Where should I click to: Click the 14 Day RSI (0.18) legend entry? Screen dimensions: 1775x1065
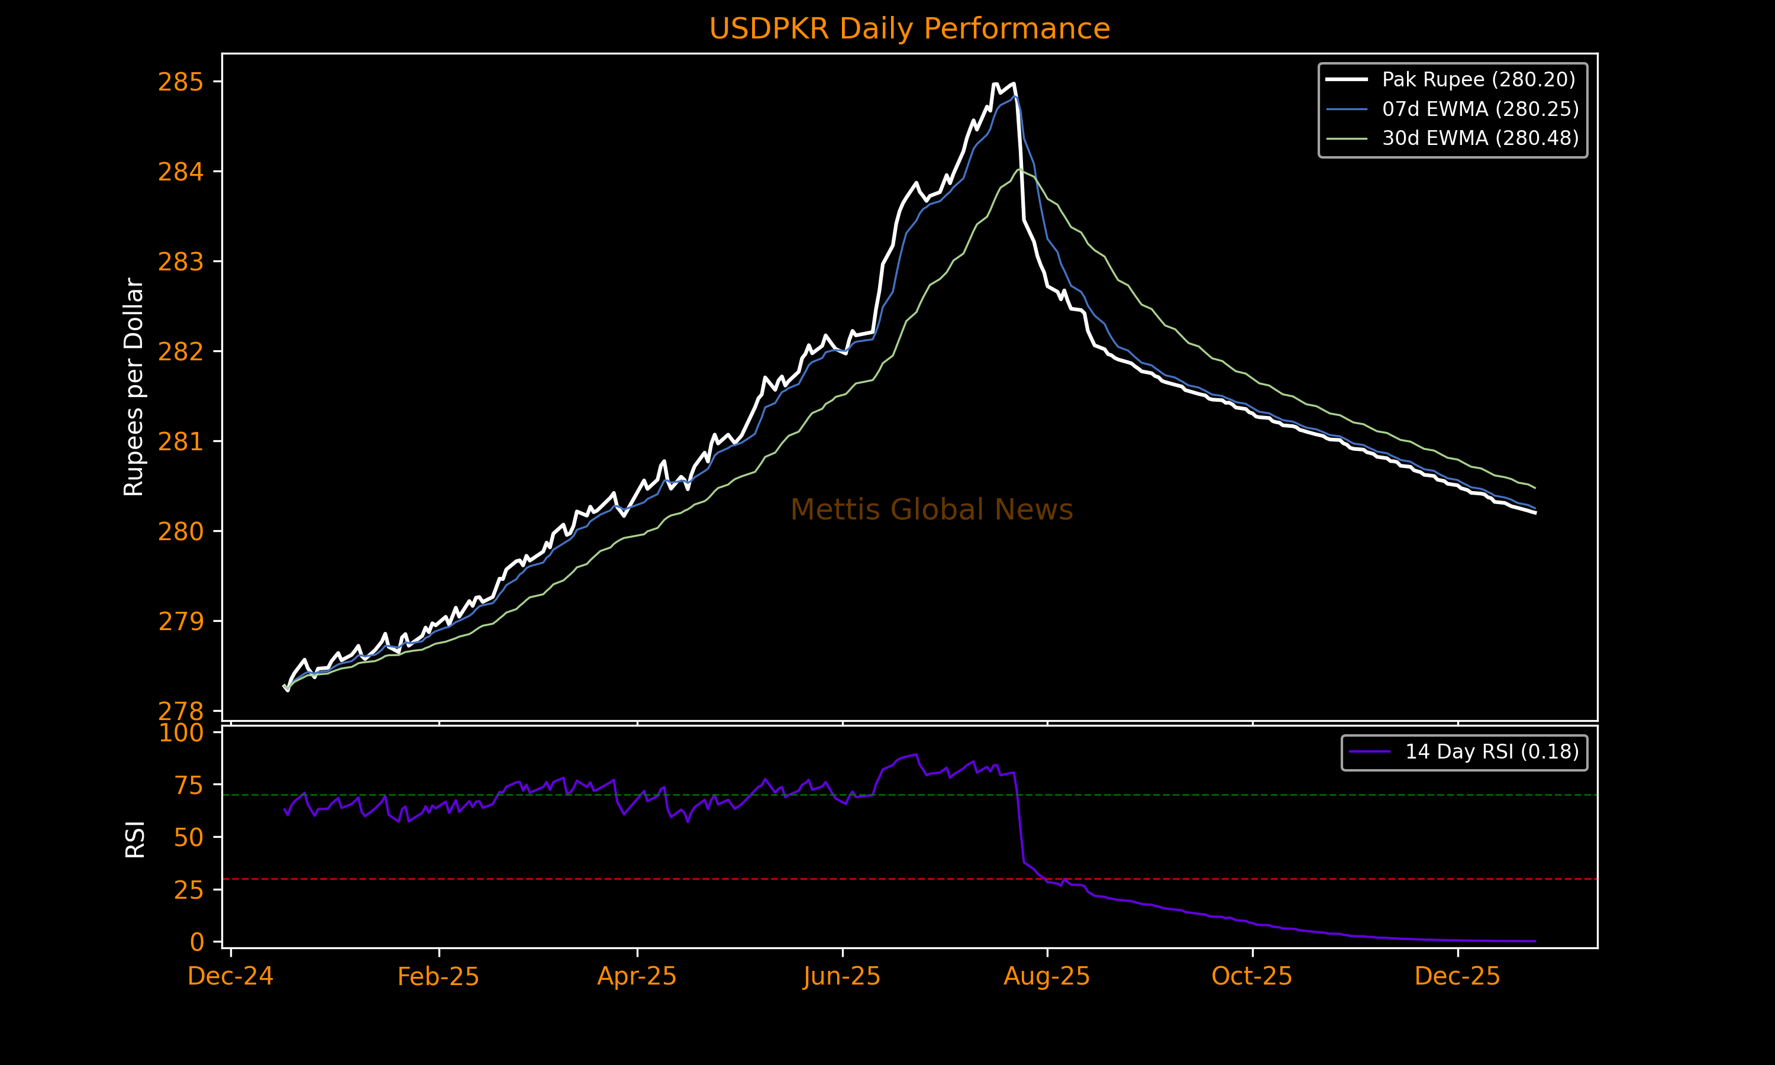1492,752
